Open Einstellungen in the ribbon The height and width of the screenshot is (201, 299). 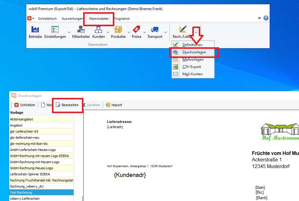(x=55, y=32)
